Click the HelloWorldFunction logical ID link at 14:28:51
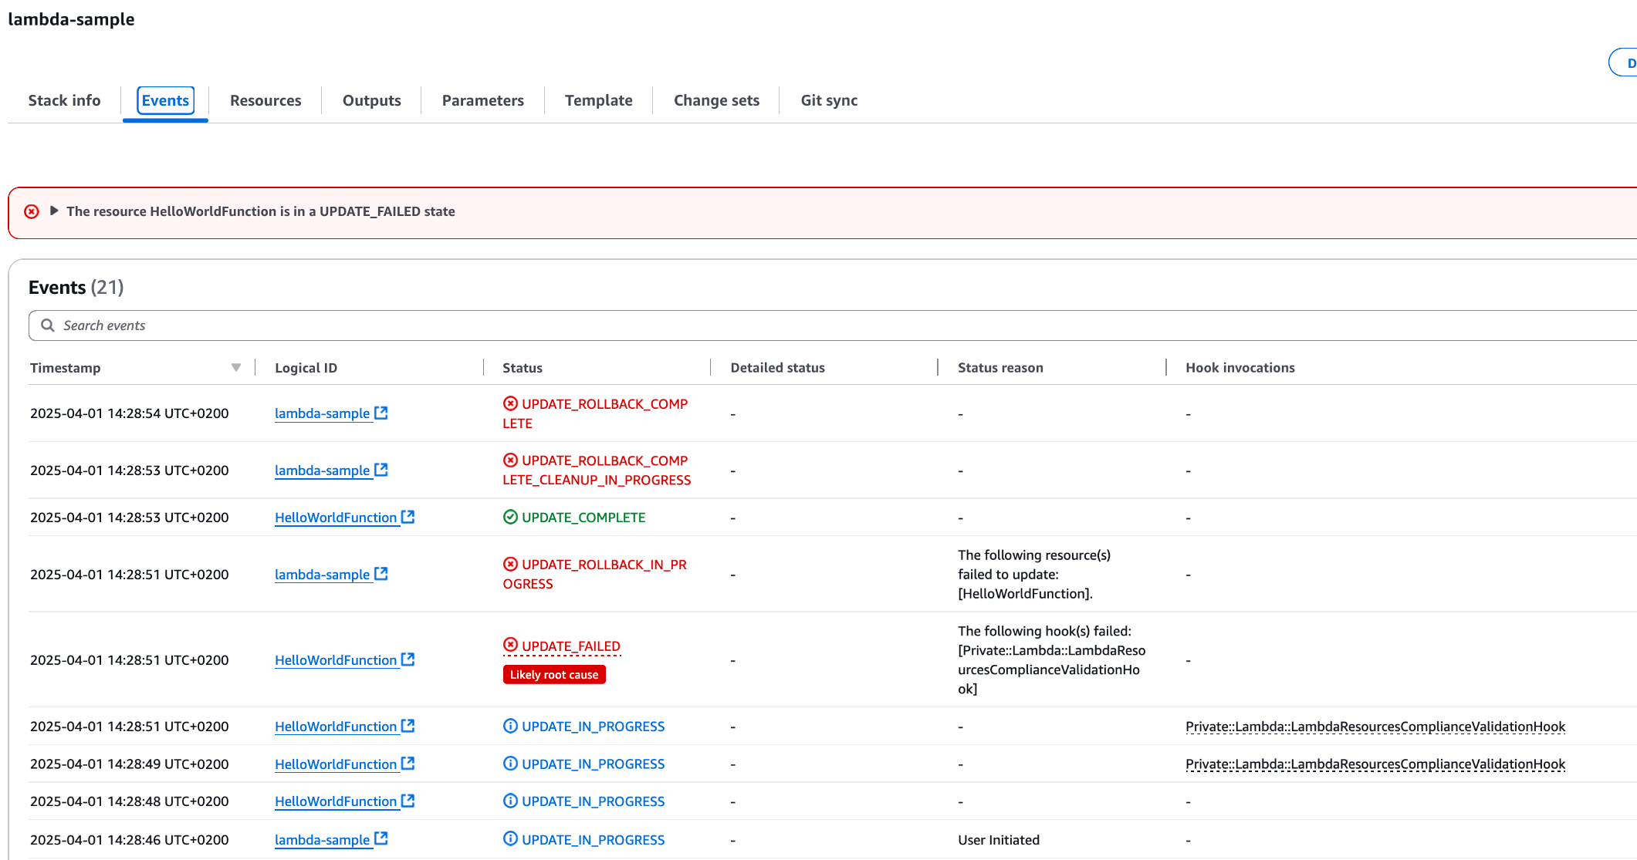The image size is (1637, 860). coord(336,659)
